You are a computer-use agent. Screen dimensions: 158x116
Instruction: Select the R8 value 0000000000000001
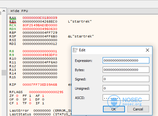click(x=40, y=51)
